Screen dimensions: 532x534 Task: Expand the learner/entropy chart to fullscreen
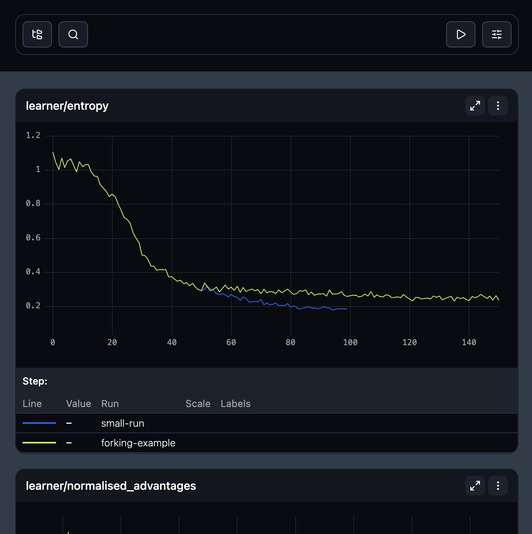pyautogui.click(x=475, y=106)
